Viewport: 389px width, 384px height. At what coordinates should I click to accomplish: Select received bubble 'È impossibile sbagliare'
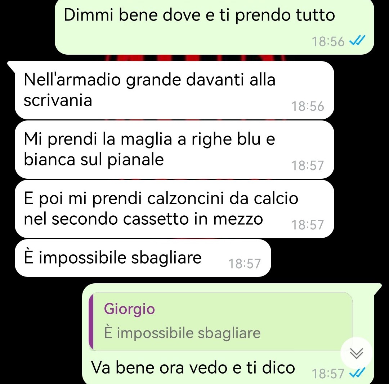(x=143, y=258)
